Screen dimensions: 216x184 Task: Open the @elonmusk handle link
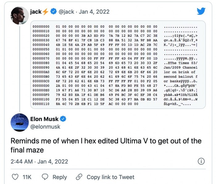pos(45,126)
